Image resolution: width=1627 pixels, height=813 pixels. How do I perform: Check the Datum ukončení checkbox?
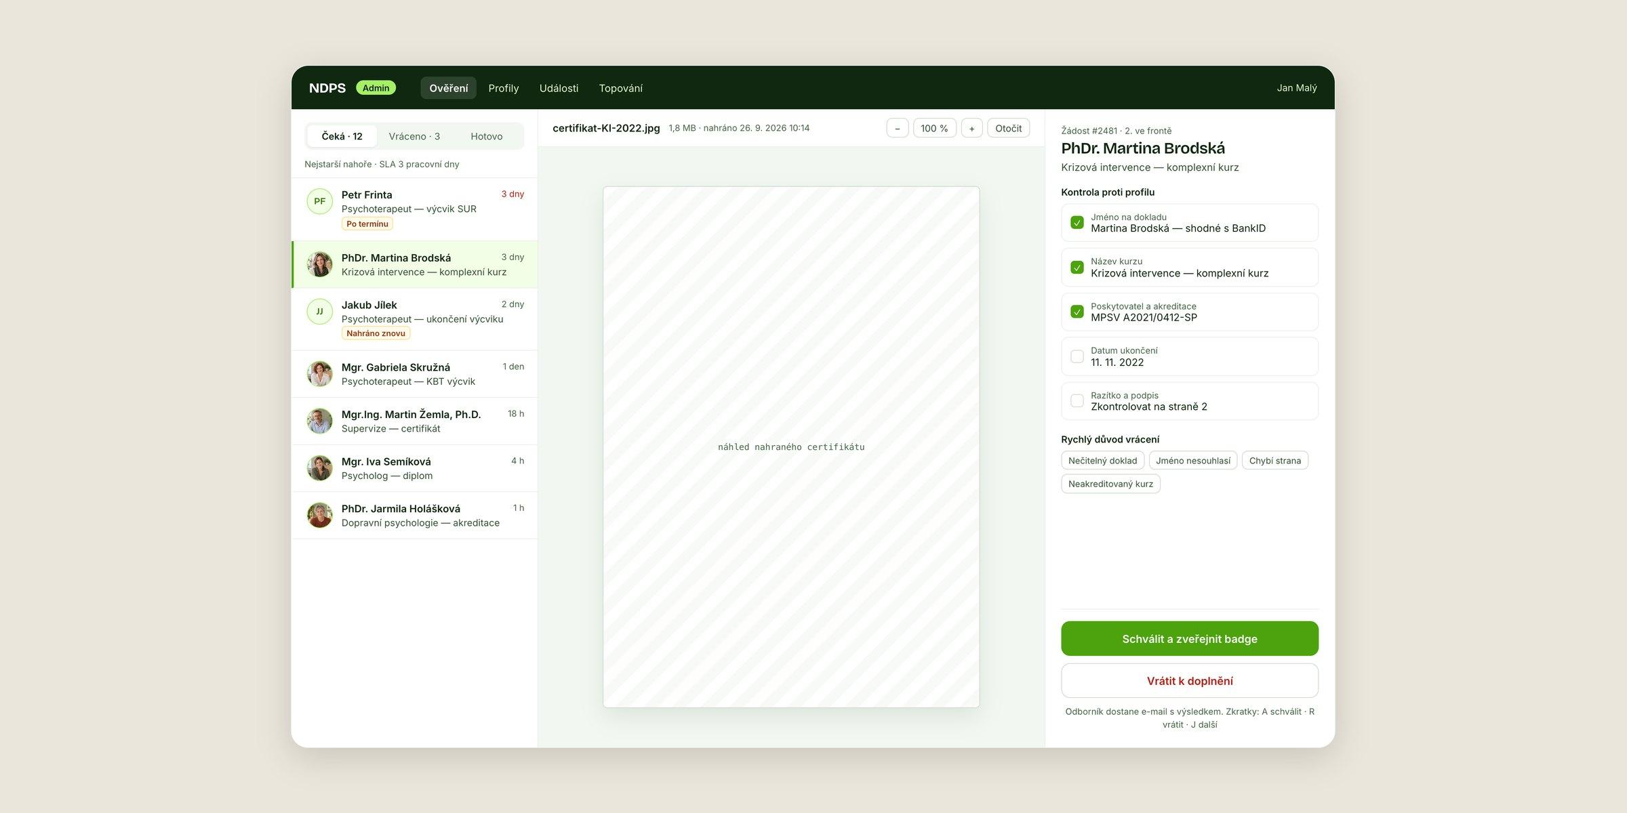(x=1077, y=356)
